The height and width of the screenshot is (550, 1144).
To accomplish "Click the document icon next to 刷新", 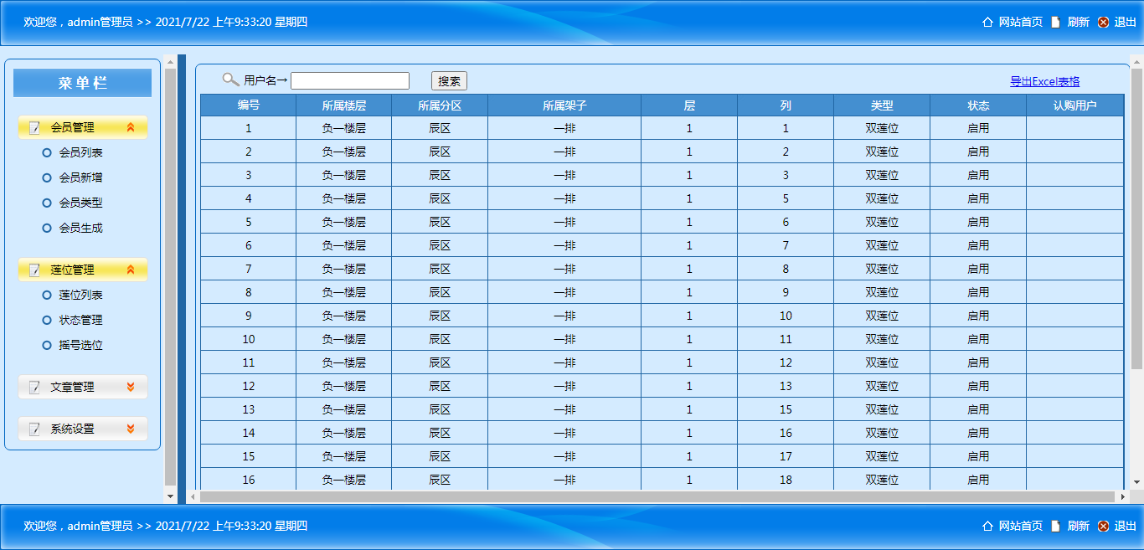I will click(1057, 23).
